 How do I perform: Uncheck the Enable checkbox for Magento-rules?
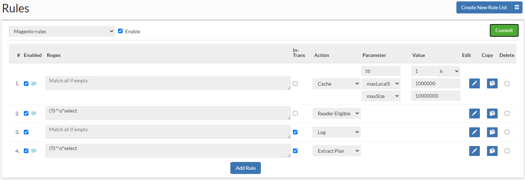coord(120,31)
